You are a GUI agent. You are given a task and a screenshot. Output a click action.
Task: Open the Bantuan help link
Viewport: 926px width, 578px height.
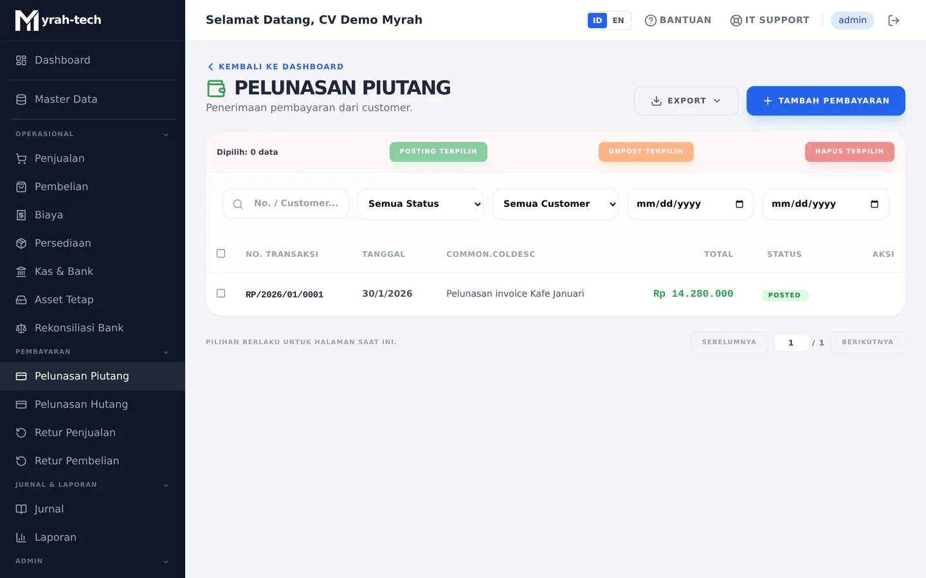point(678,21)
